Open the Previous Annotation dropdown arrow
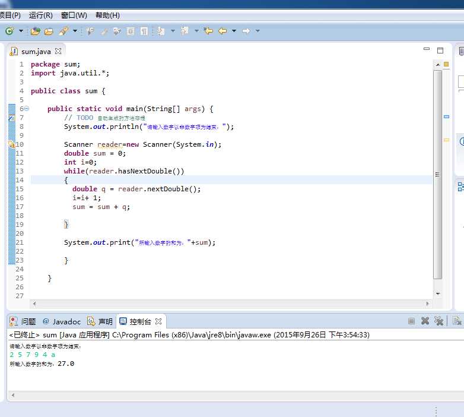Viewport: 464px width, 417px height. (x=196, y=31)
